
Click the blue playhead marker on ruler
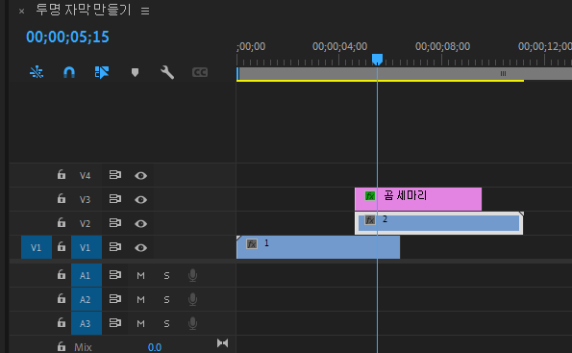[377, 59]
